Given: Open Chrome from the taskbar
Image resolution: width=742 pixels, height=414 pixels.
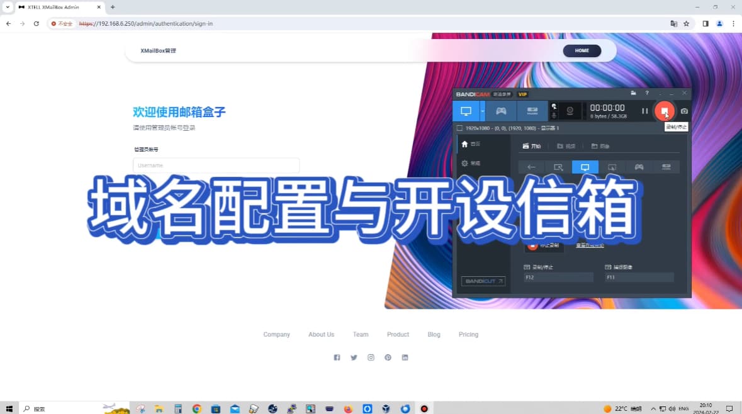Looking at the screenshot, I should click(x=197, y=409).
